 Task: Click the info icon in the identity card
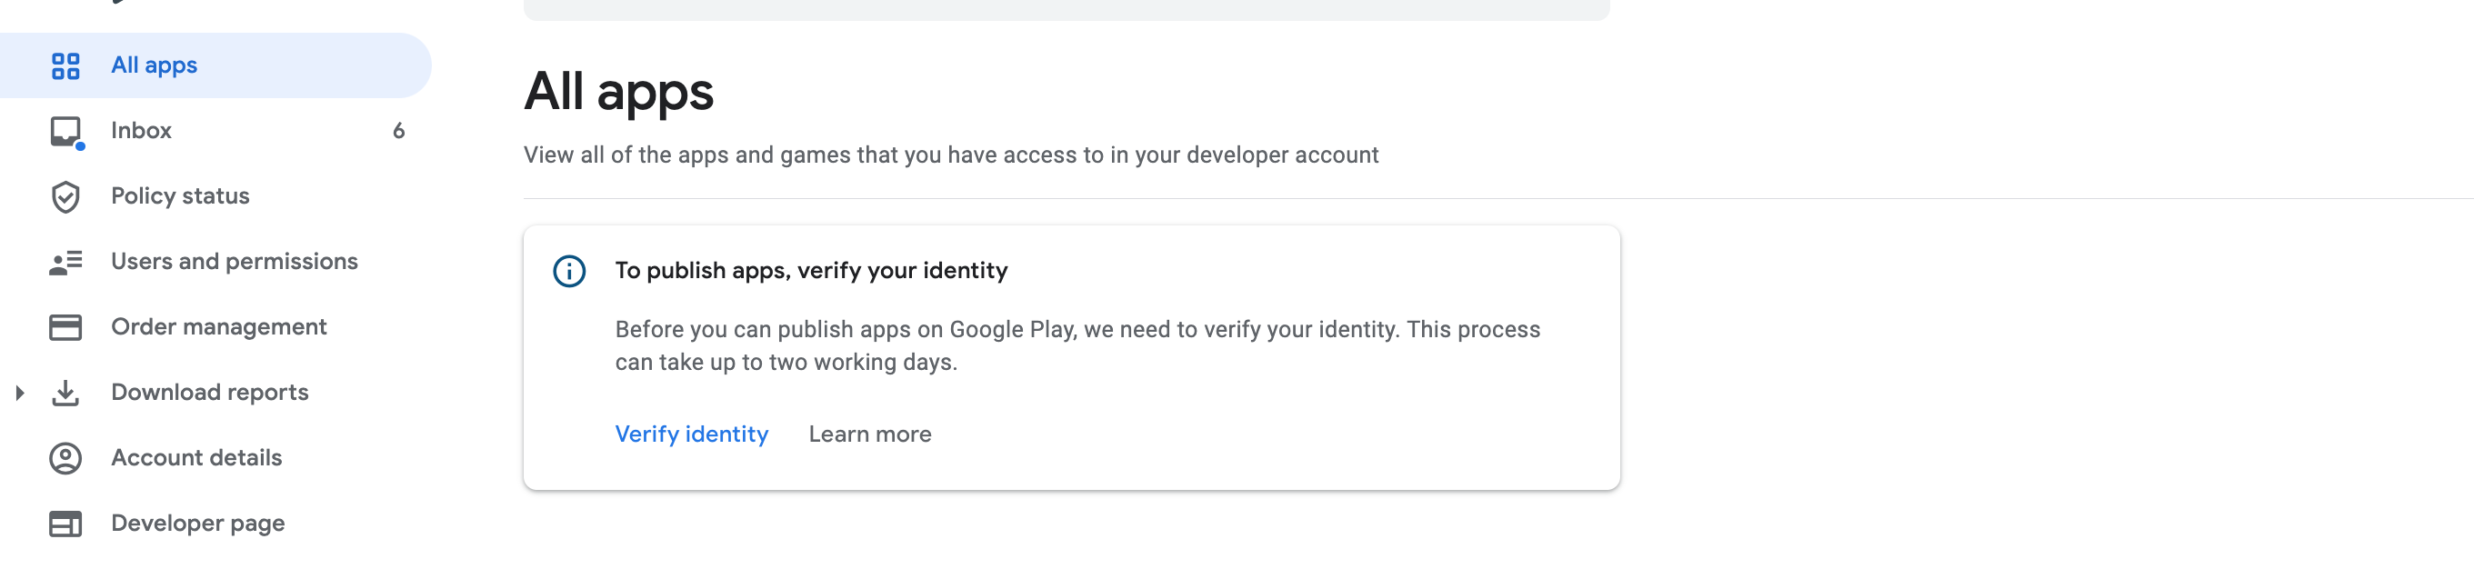click(x=568, y=272)
